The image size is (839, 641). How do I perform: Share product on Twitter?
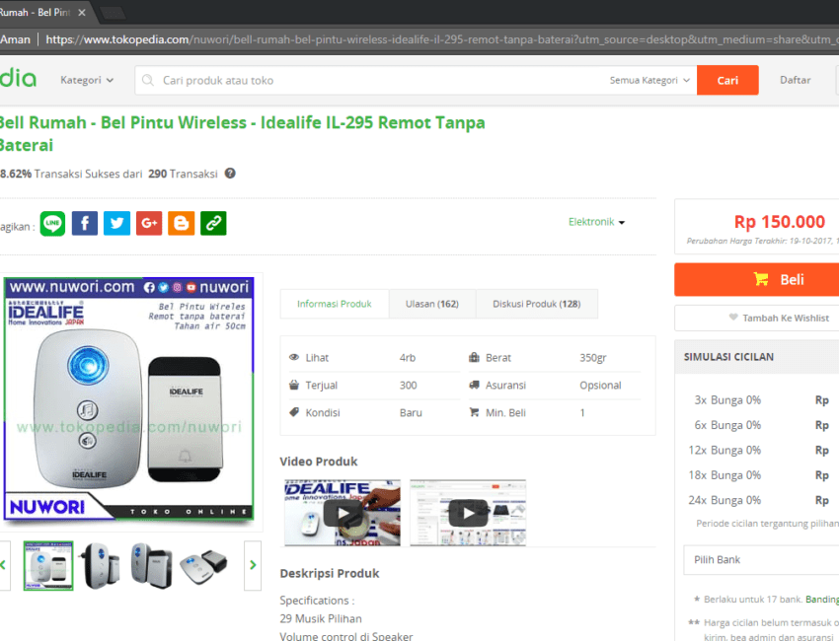coord(116,224)
